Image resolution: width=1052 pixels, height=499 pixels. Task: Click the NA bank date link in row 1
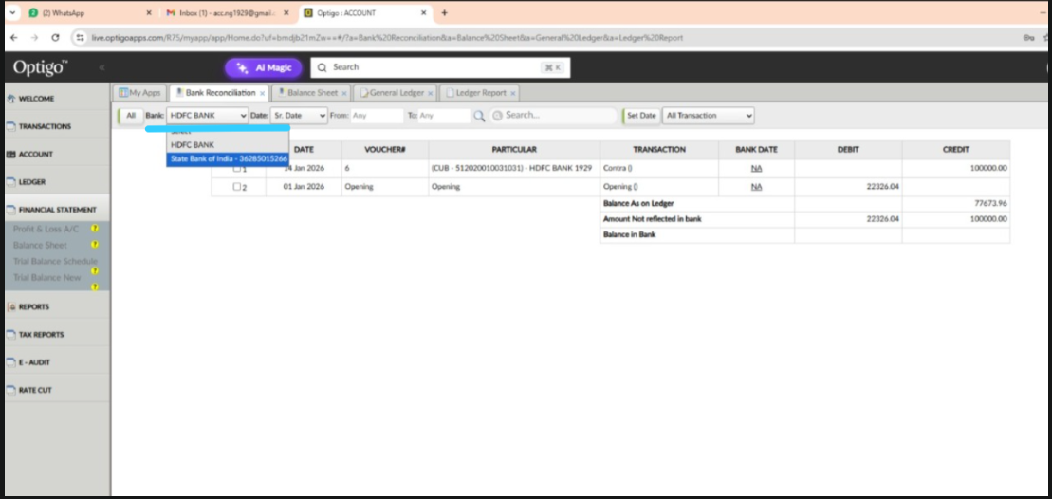tap(756, 168)
